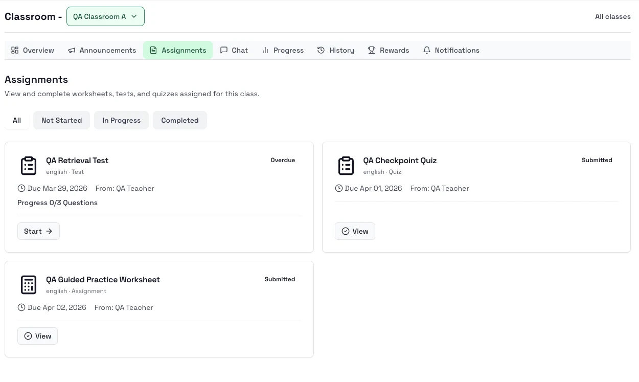Click the trophy icon for Rewards
The image size is (639, 382).
tap(372, 50)
